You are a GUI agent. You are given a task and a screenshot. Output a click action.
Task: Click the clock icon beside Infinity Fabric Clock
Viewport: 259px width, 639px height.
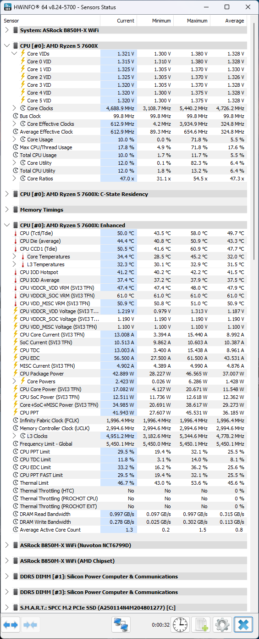[16, 420]
